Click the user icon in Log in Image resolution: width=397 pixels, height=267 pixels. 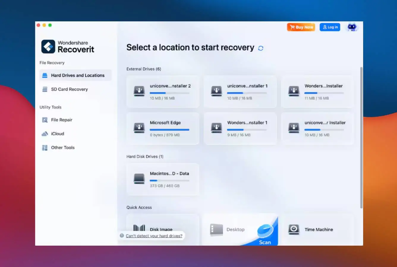pos(325,27)
